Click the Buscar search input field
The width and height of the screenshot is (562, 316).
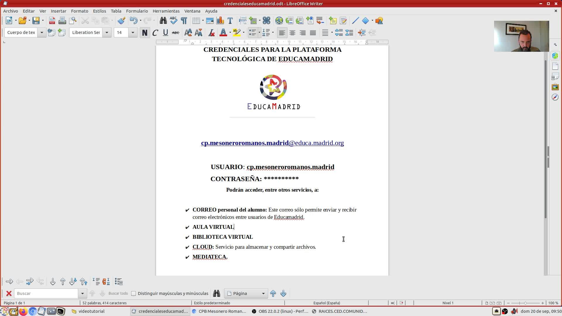click(46, 293)
